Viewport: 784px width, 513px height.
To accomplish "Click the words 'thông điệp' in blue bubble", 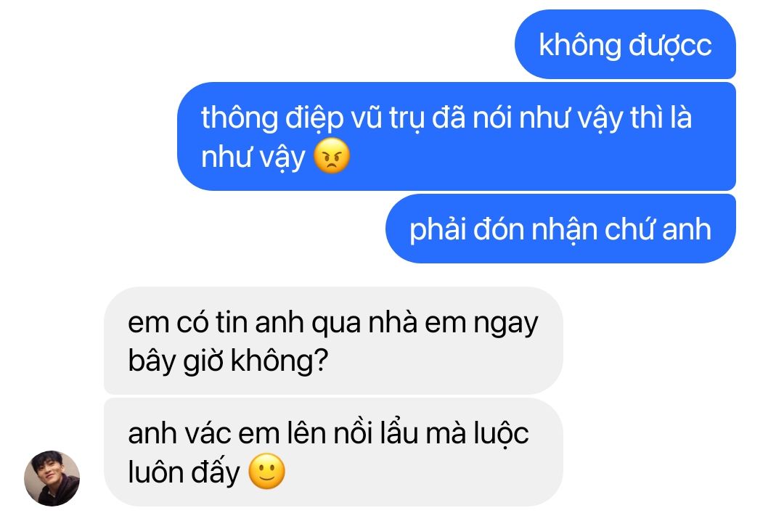I will (x=272, y=118).
